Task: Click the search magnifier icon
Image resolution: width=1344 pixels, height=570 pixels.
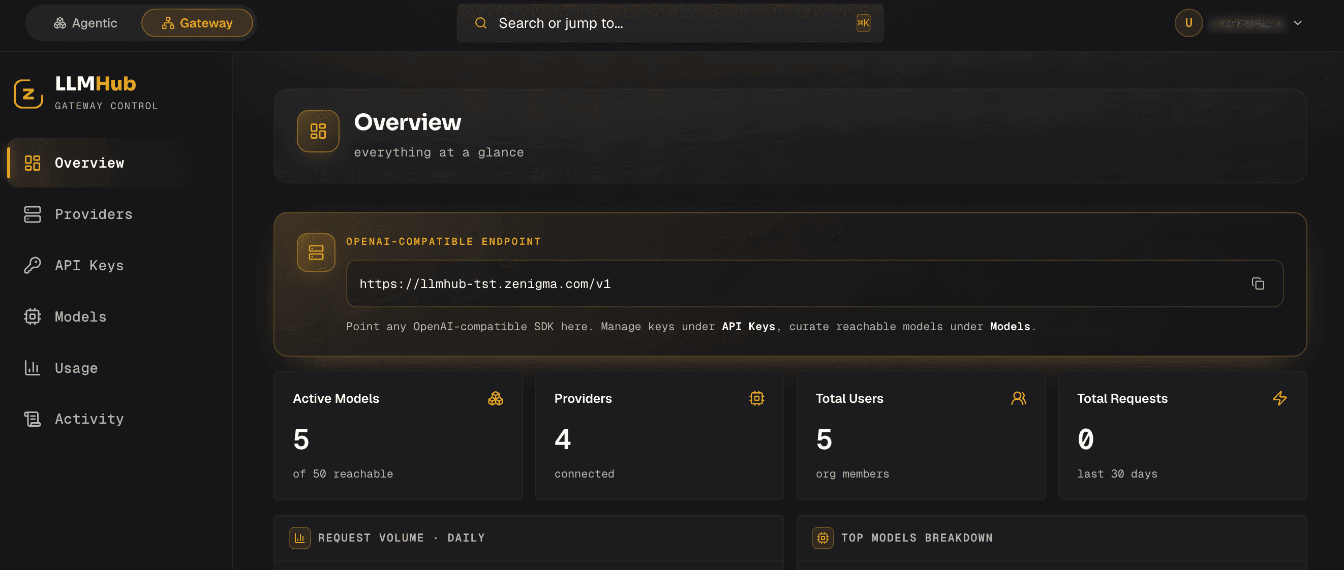Action: pyautogui.click(x=480, y=23)
